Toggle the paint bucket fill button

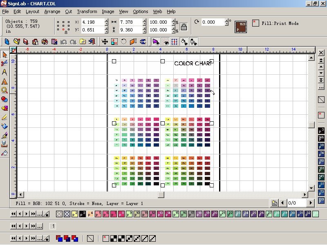point(184,42)
